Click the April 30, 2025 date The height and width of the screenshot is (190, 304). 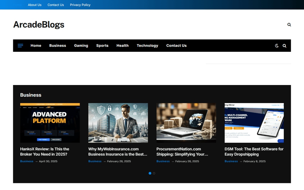pyautogui.click(x=48, y=161)
